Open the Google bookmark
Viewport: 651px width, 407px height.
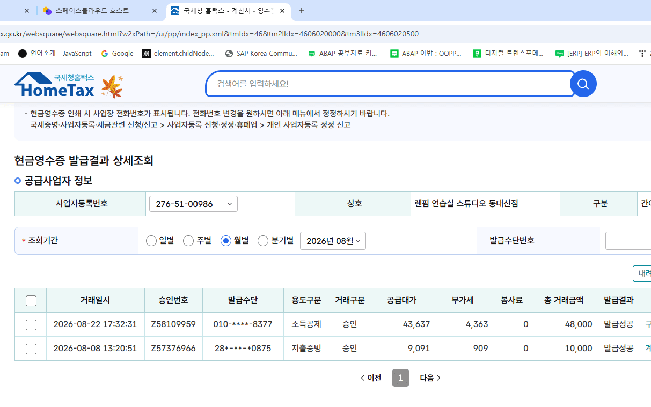tap(117, 54)
